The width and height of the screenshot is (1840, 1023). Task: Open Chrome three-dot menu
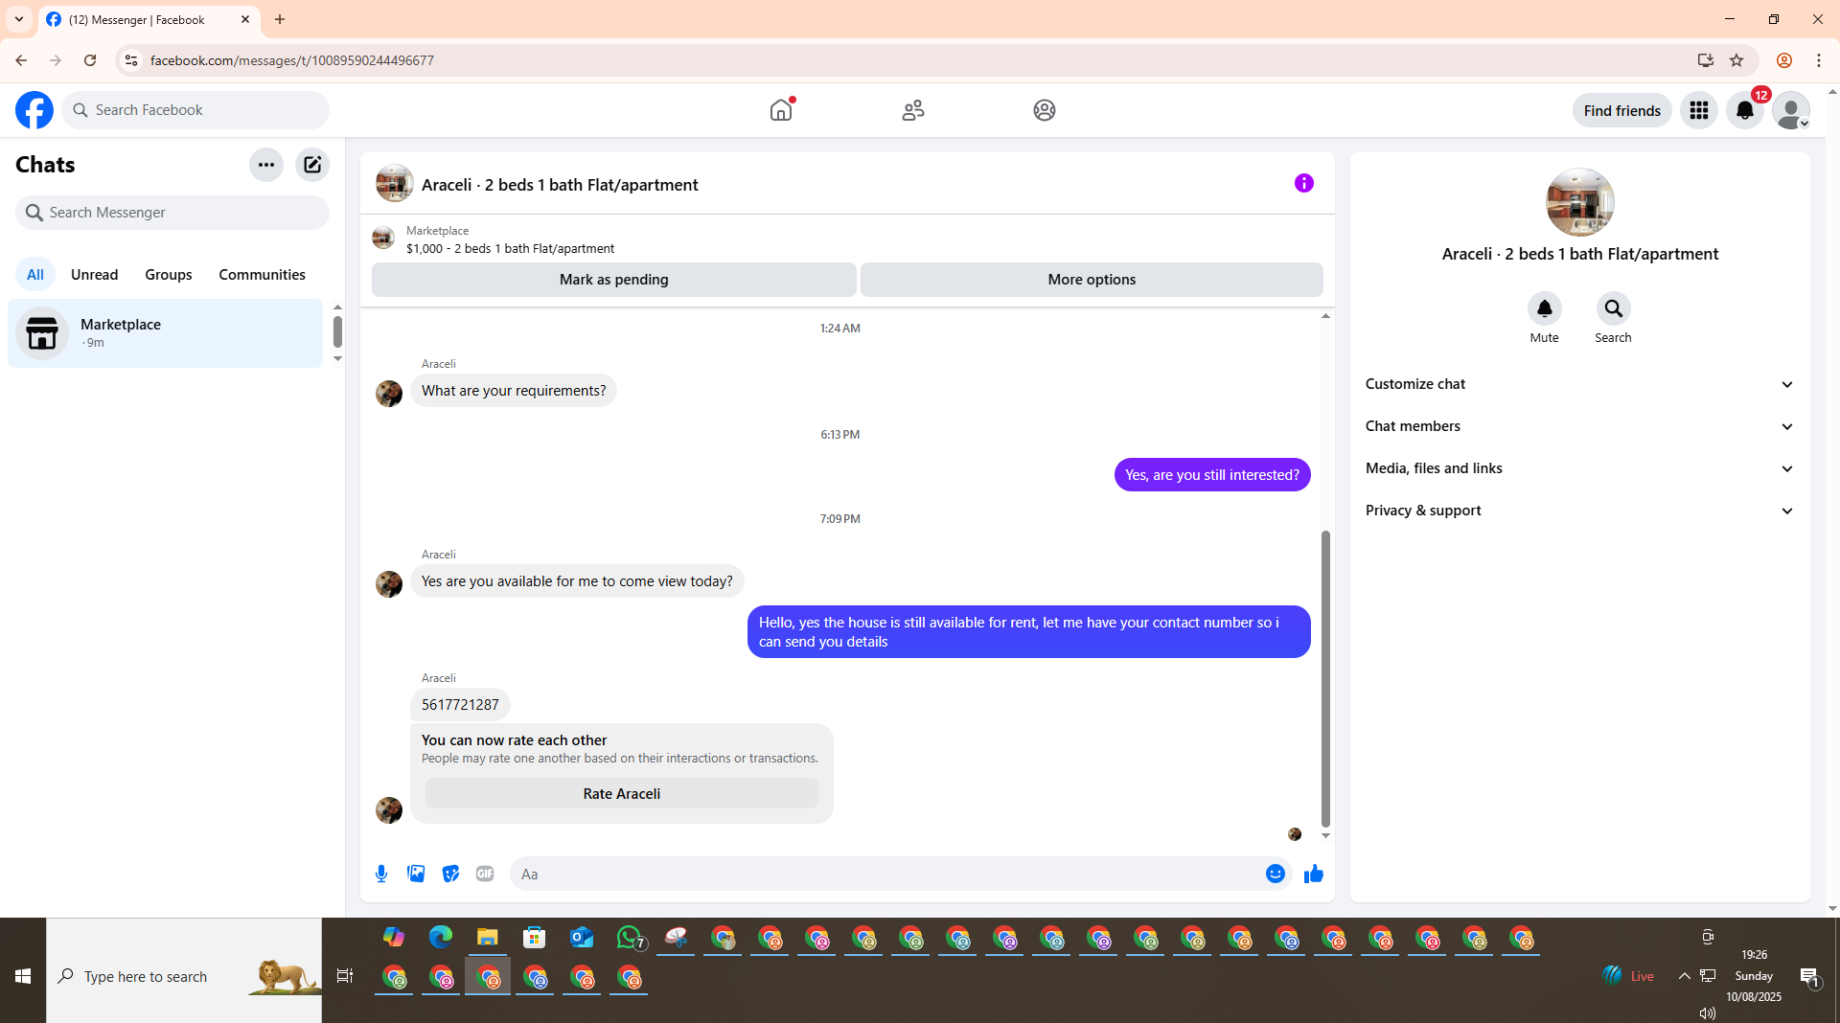tap(1819, 60)
